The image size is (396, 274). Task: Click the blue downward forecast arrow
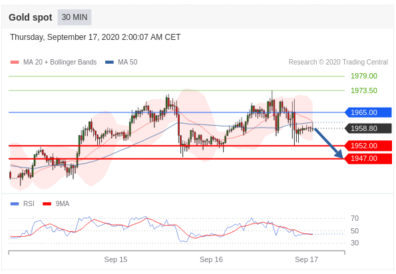[x=328, y=143]
